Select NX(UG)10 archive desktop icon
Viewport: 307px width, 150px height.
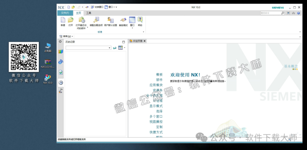[48, 63]
